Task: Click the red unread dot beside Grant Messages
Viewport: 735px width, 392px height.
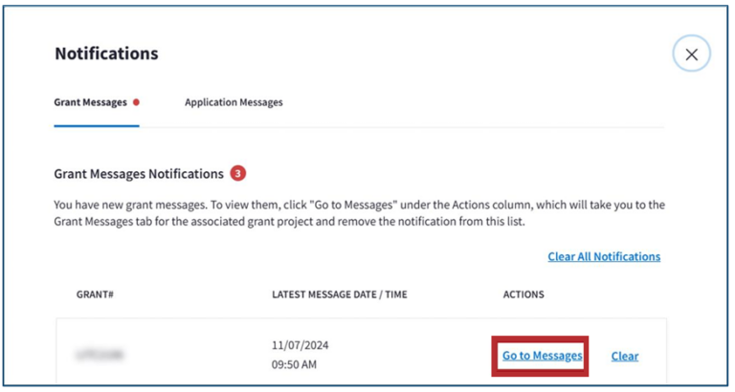Action: (x=137, y=102)
